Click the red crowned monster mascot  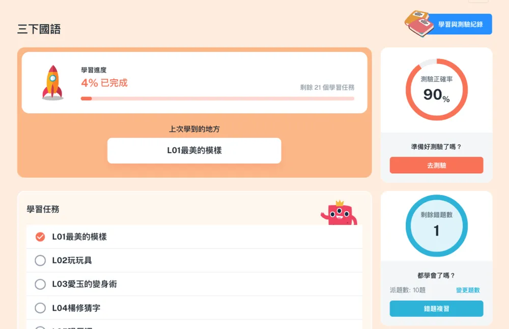point(339,213)
